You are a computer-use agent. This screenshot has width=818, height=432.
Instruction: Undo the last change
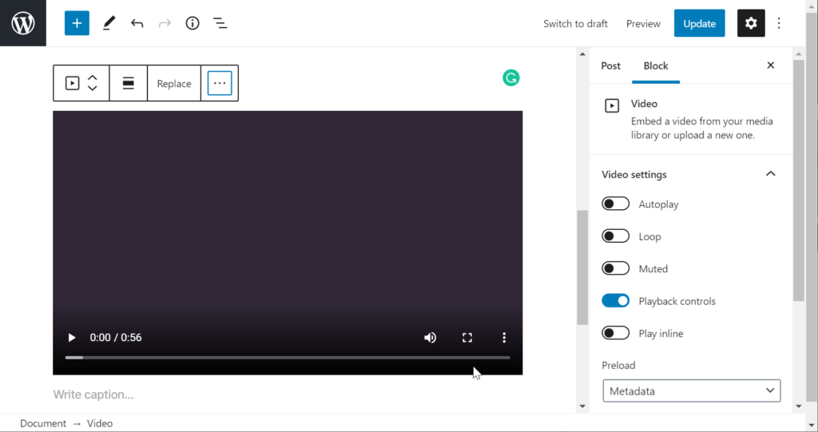[x=137, y=23]
